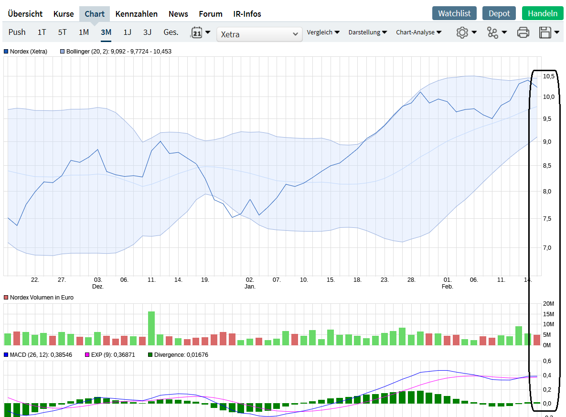
Task: Click the light blue Bollinger legend swatch
Action: (63, 52)
